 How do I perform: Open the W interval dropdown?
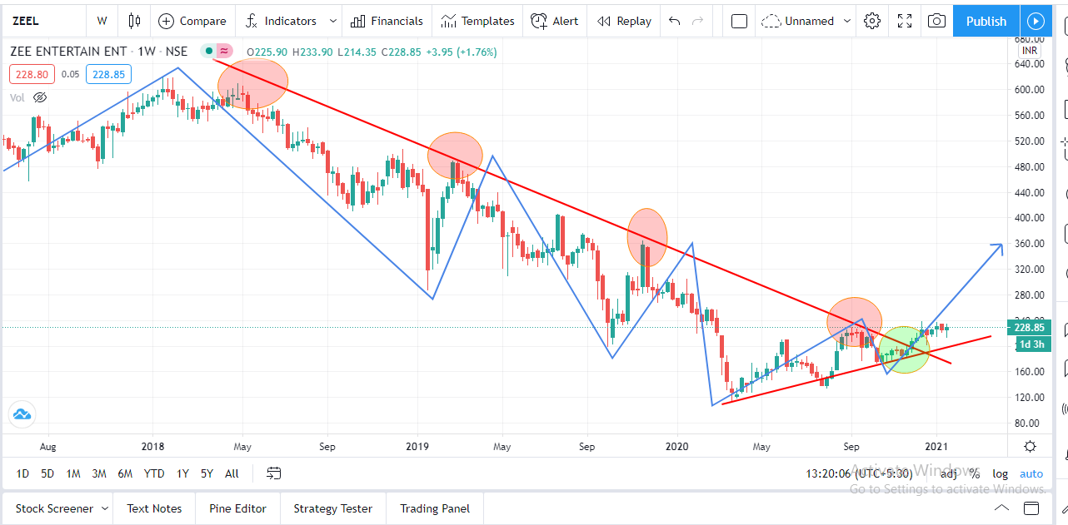pos(102,21)
